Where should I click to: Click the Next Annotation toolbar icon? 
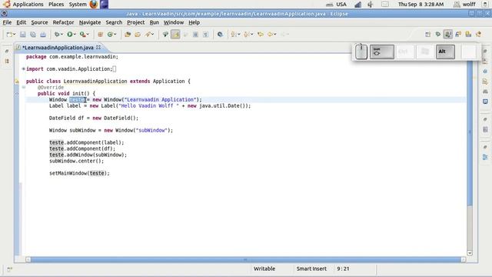click(x=234, y=35)
